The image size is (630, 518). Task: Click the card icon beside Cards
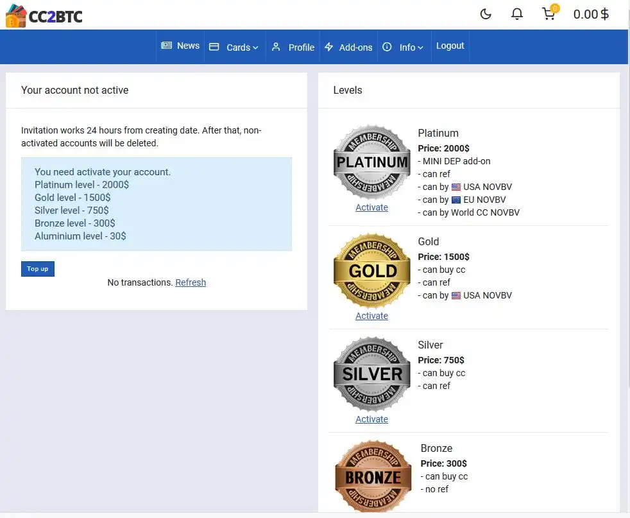click(214, 47)
